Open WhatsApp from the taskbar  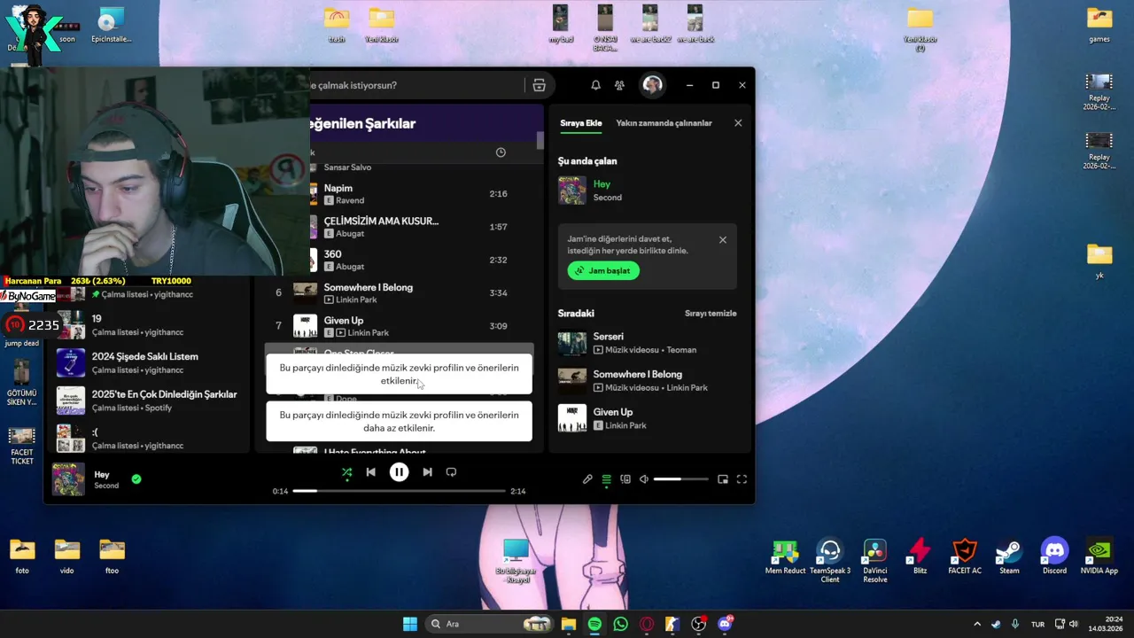click(x=620, y=624)
